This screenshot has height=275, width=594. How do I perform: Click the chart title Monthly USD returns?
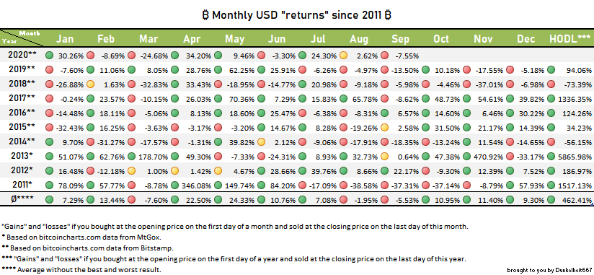297,15
